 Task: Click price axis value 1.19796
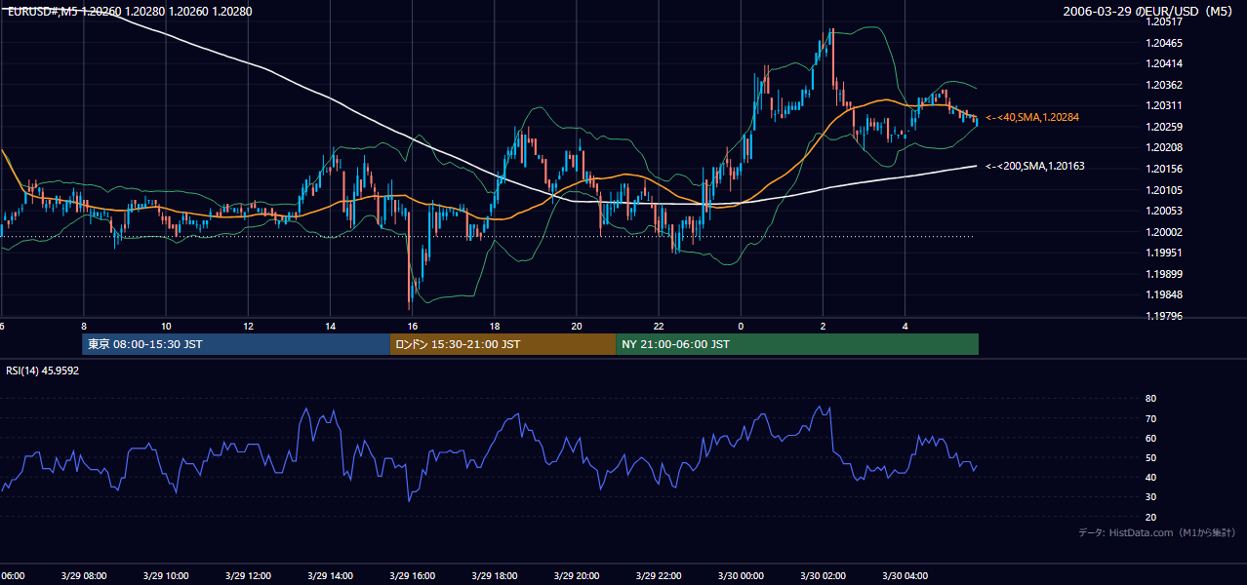pyautogui.click(x=1165, y=316)
